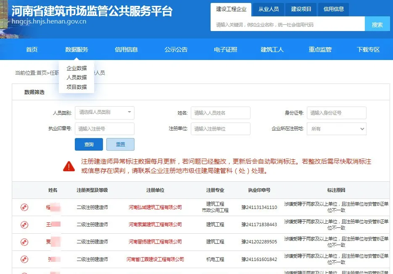Click the URL text hngcjs.hnjs.henan.gov.cn
This screenshot has height=274, width=393.
(49, 21)
